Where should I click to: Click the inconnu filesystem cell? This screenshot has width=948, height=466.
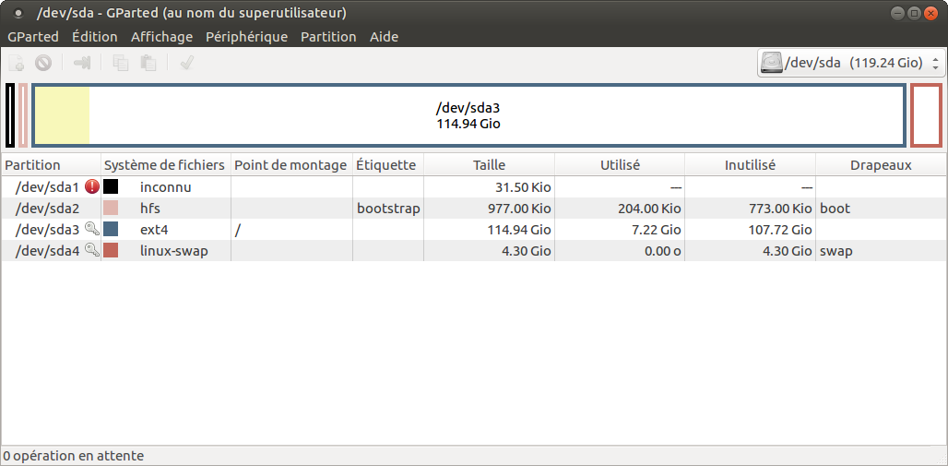point(166,187)
